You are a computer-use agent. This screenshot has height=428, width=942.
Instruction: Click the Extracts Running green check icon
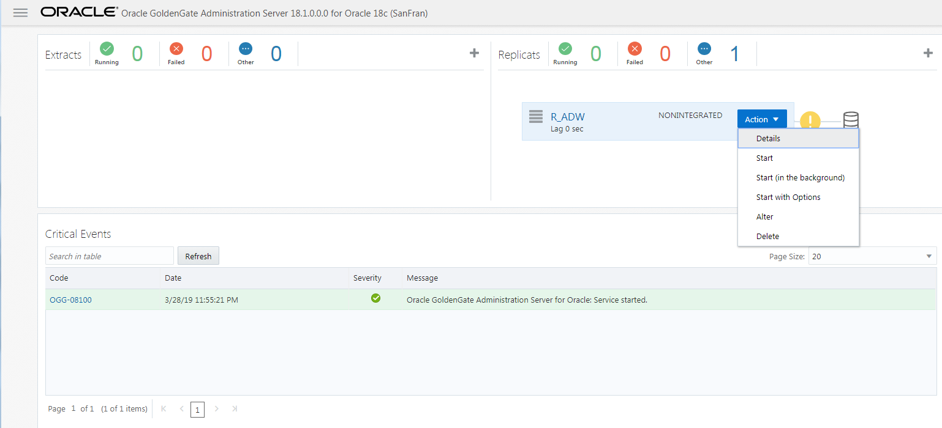[x=107, y=49]
